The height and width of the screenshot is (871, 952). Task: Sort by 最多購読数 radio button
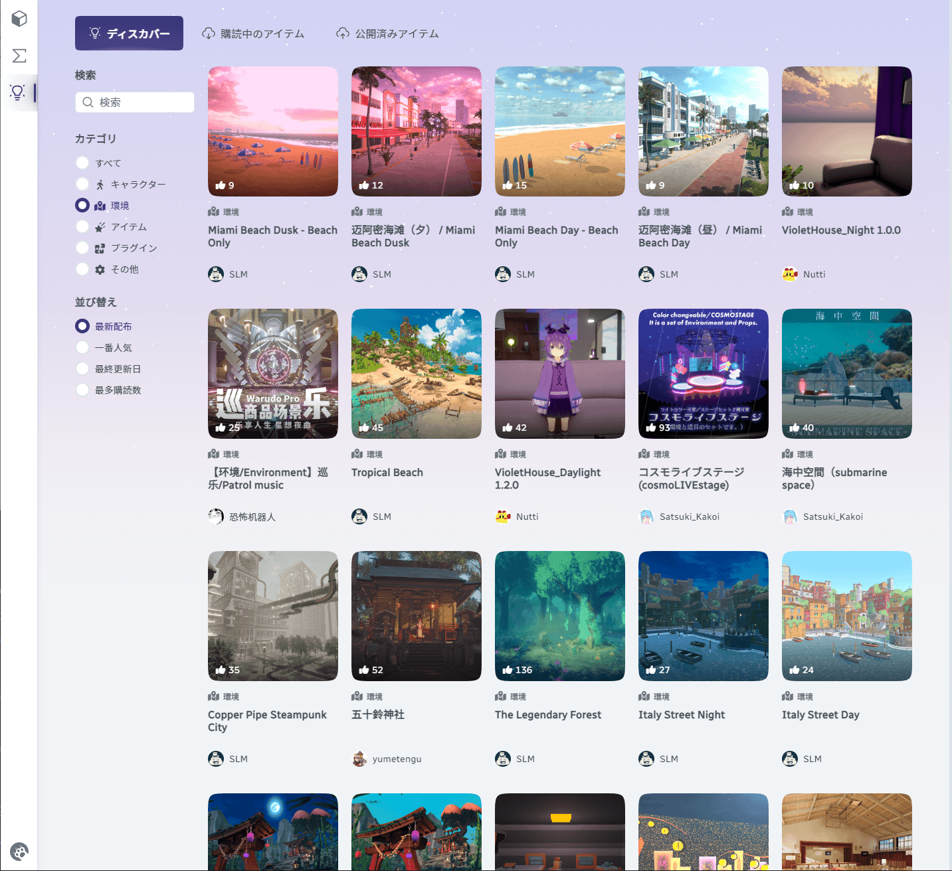pyautogui.click(x=82, y=390)
